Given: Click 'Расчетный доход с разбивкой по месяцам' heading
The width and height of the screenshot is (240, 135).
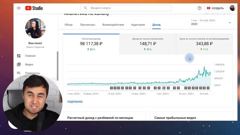Looking at the screenshot, I should (100, 118).
